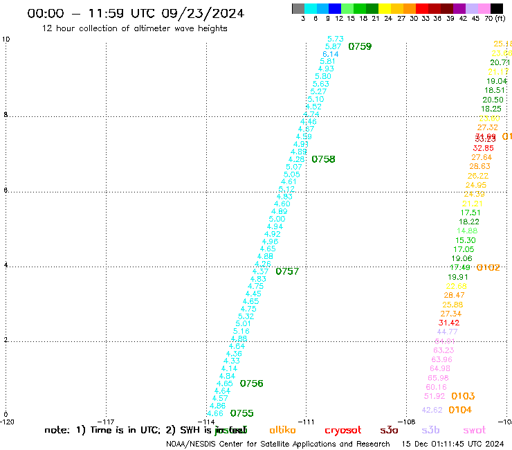512x450 pixels.
Task: Click the 15 Dec 01:11:45 UTC timestamp
Action: click(452, 444)
